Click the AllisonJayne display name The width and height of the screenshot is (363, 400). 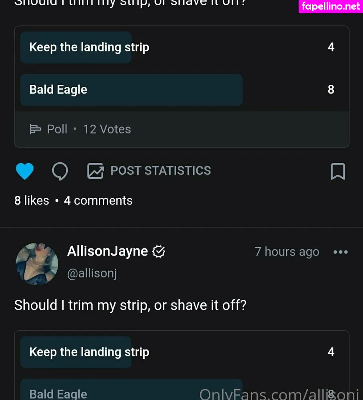(108, 251)
